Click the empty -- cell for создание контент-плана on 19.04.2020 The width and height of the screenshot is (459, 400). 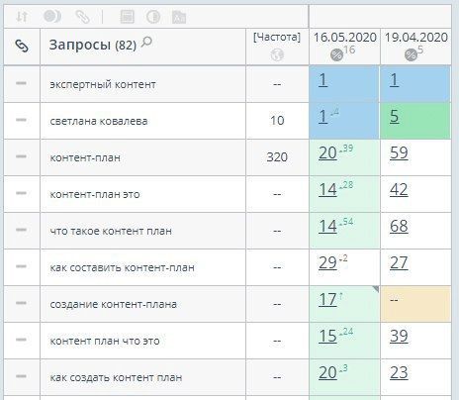tap(415, 304)
